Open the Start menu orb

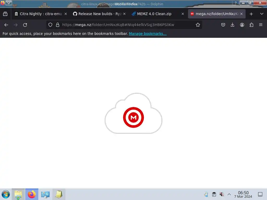[6, 194]
